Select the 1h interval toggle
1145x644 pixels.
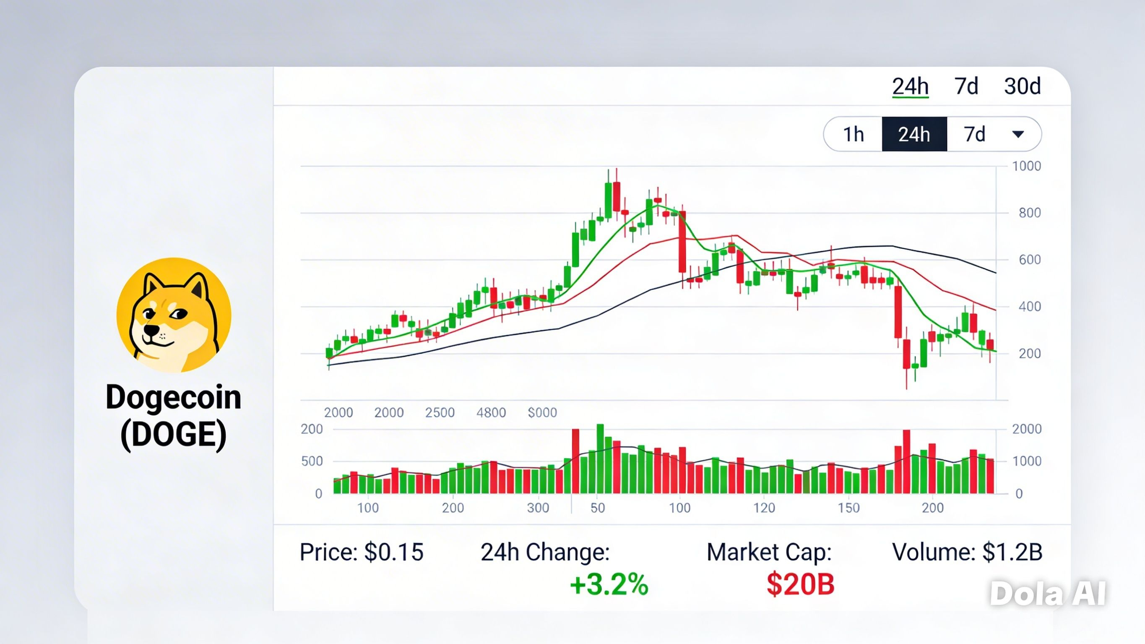854,134
